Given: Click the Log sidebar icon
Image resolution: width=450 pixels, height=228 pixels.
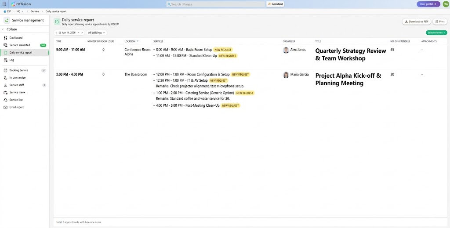Looking at the screenshot, I should (6, 60).
